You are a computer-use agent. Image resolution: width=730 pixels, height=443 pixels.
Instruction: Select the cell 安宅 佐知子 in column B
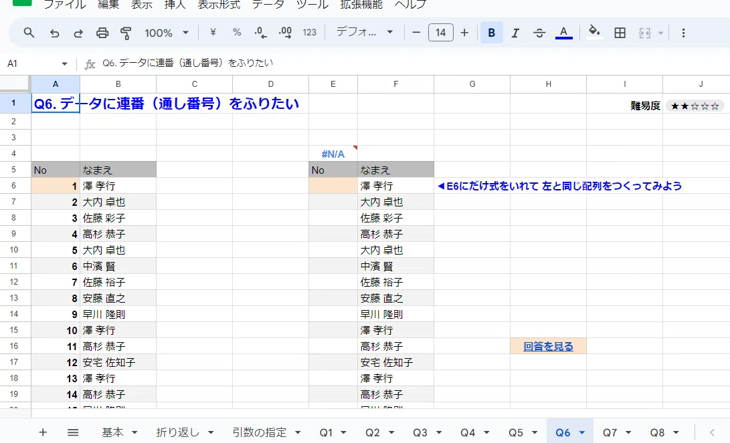[x=118, y=362]
